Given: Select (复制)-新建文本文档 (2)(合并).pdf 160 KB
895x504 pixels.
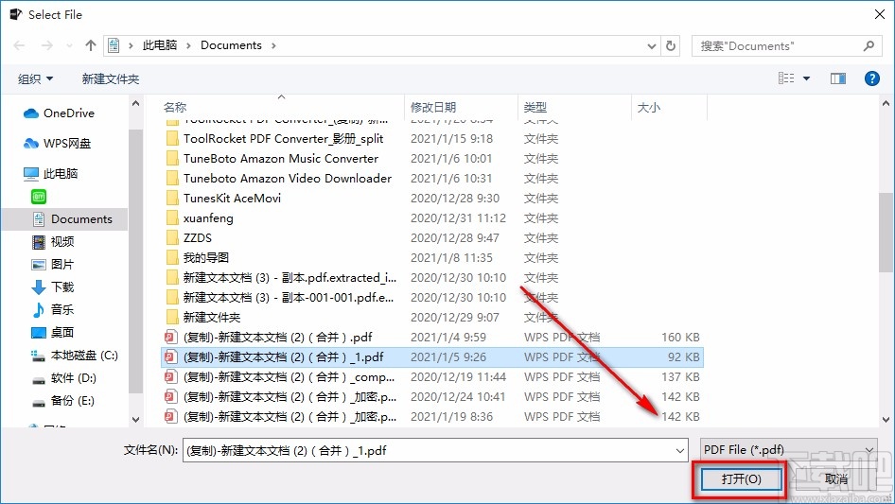Looking at the screenshot, I should pos(432,338).
